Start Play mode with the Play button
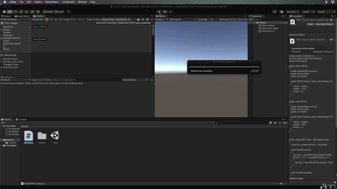 [x=159, y=12]
